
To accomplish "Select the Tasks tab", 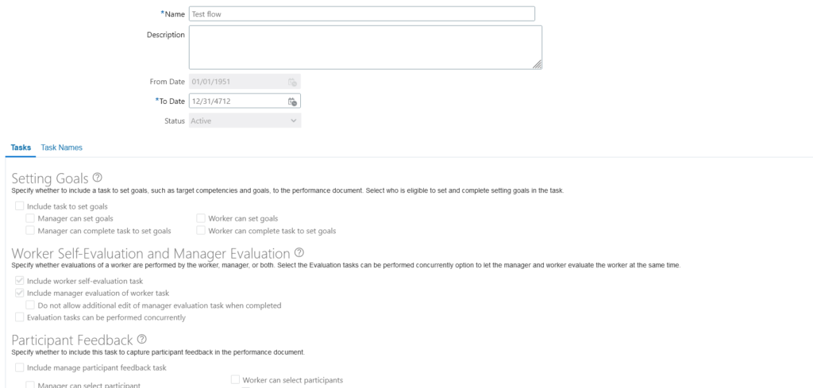I will [21, 148].
